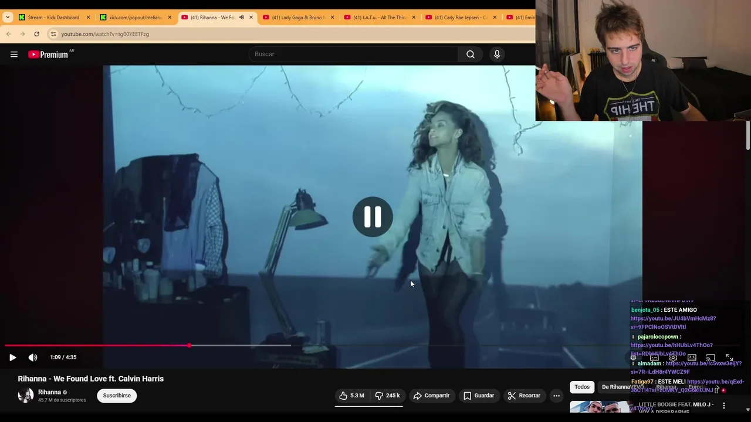Open the Rihanna channel name link
The image size is (751, 422).
point(49,392)
